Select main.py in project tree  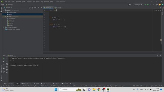pyautogui.click(x=11, y=23)
